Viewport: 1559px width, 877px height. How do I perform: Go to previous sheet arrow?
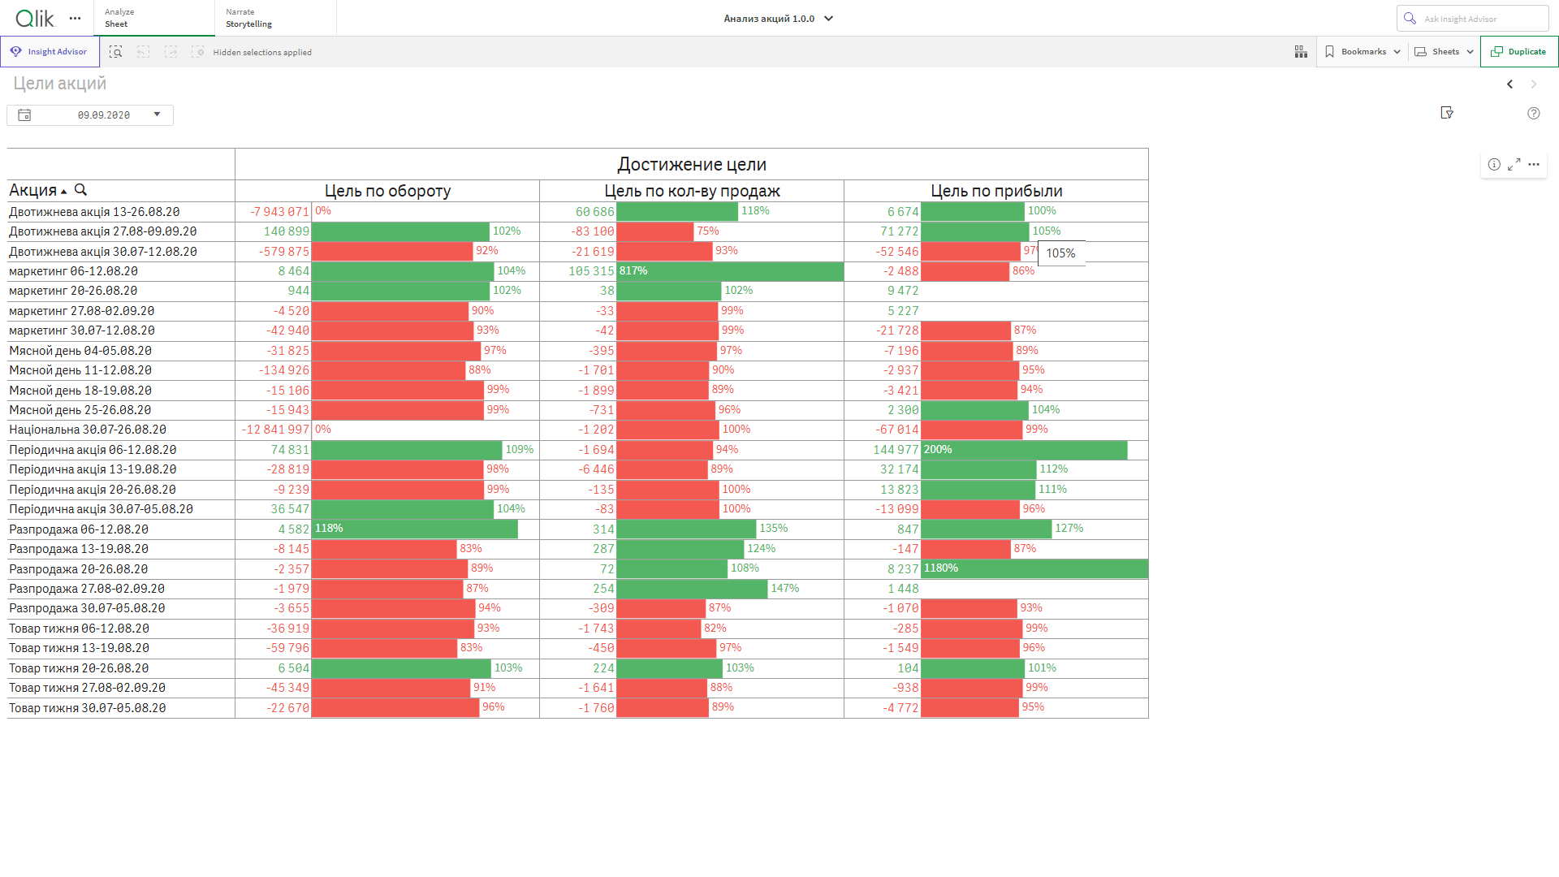[x=1509, y=84]
